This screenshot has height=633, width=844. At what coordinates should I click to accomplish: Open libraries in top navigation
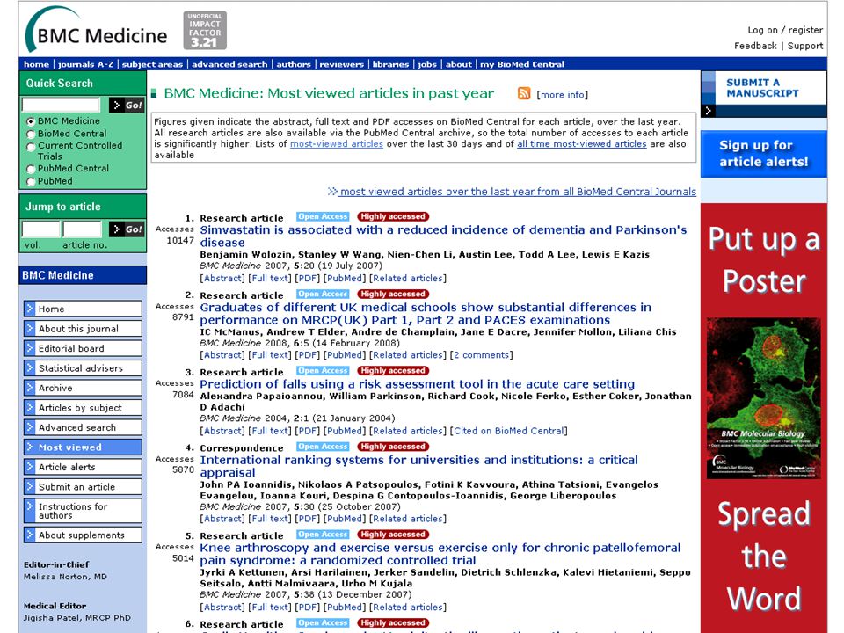(390, 64)
